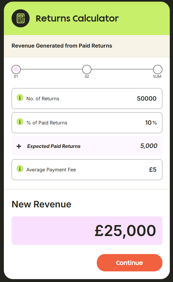Click info icon beside % of Paid Returns
Image resolution: width=173 pixels, height=282 pixels.
[20, 122]
